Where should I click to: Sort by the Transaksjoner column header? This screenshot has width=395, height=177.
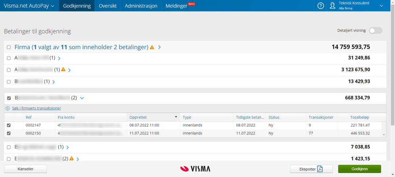321,117
